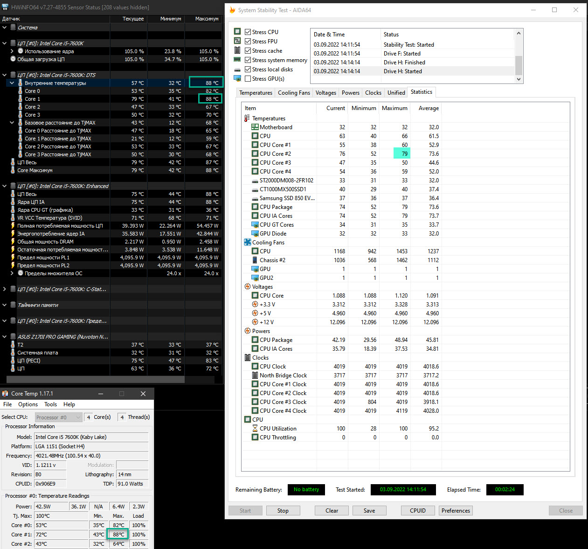
Task: Click the hourglass icon of CPU Utilization
Action: [x=255, y=429]
